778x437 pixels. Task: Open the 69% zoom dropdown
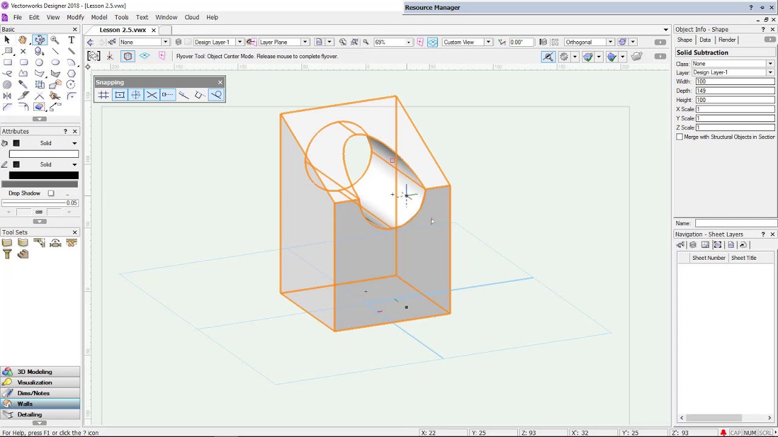point(393,42)
